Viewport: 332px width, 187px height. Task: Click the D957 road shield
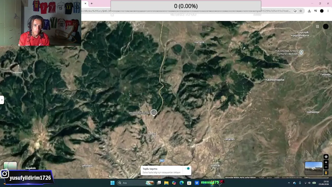click(x=162, y=161)
